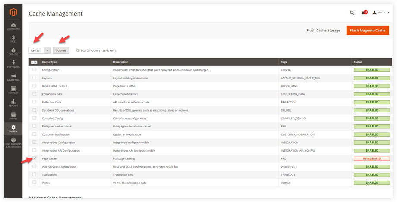
Task: Open the Stores sidebar menu
Action: click(13, 116)
